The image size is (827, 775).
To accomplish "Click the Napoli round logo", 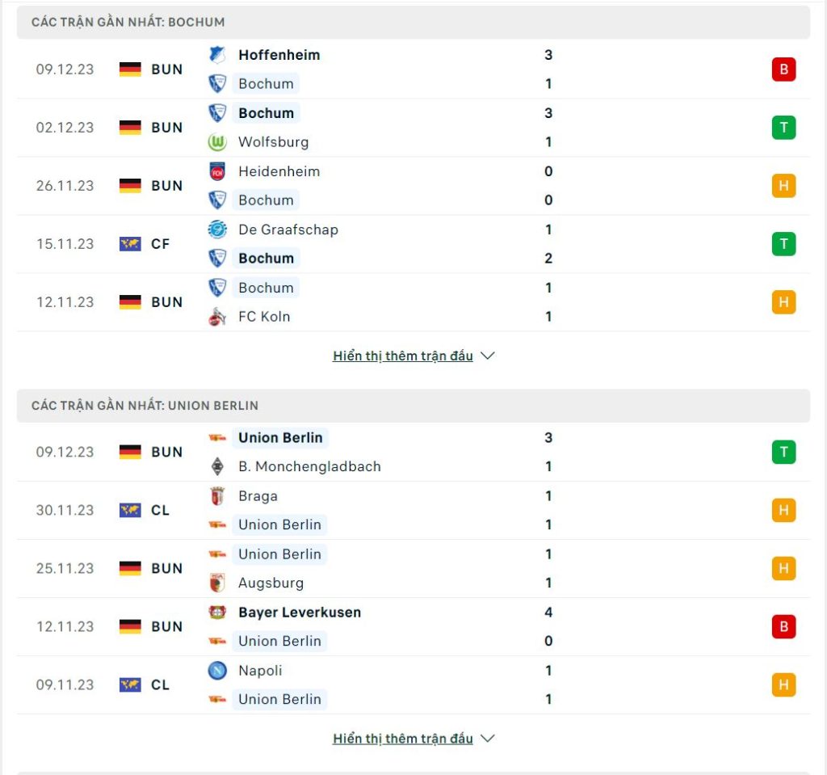I will (x=217, y=671).
